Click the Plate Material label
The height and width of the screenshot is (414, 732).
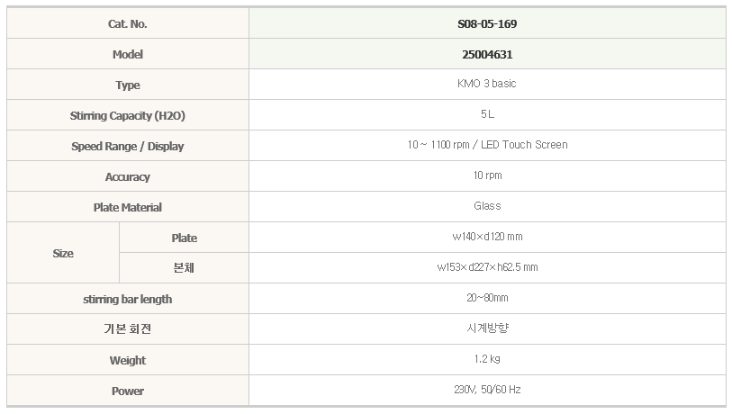(127, 207)
